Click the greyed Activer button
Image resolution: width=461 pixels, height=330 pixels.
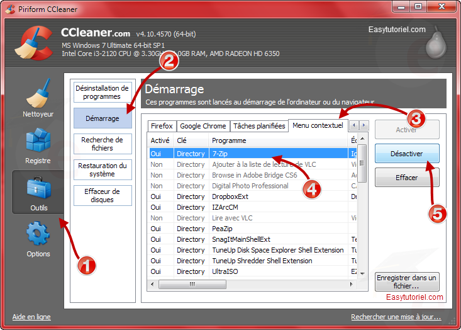[407, 130]
